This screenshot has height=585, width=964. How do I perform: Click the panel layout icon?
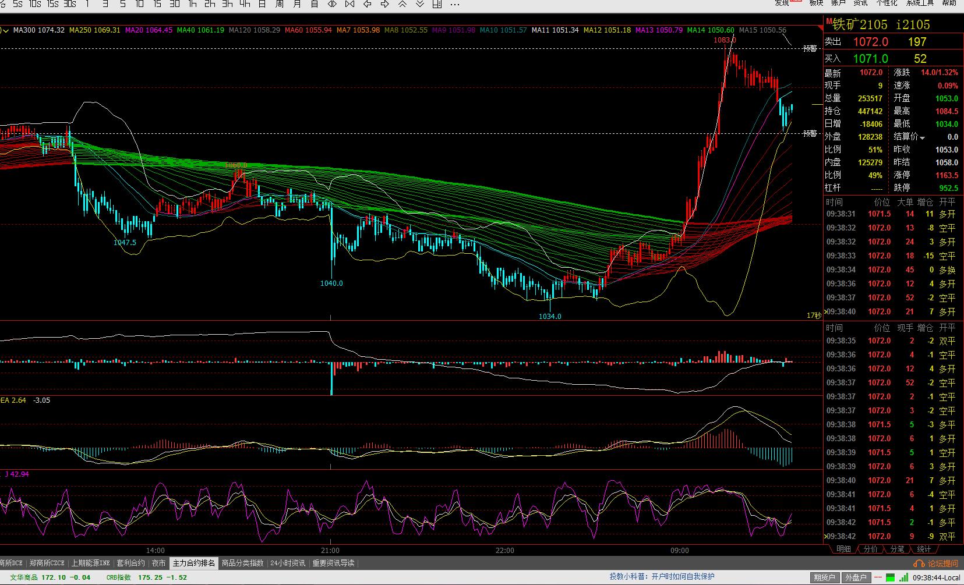[x=437, y=3]
